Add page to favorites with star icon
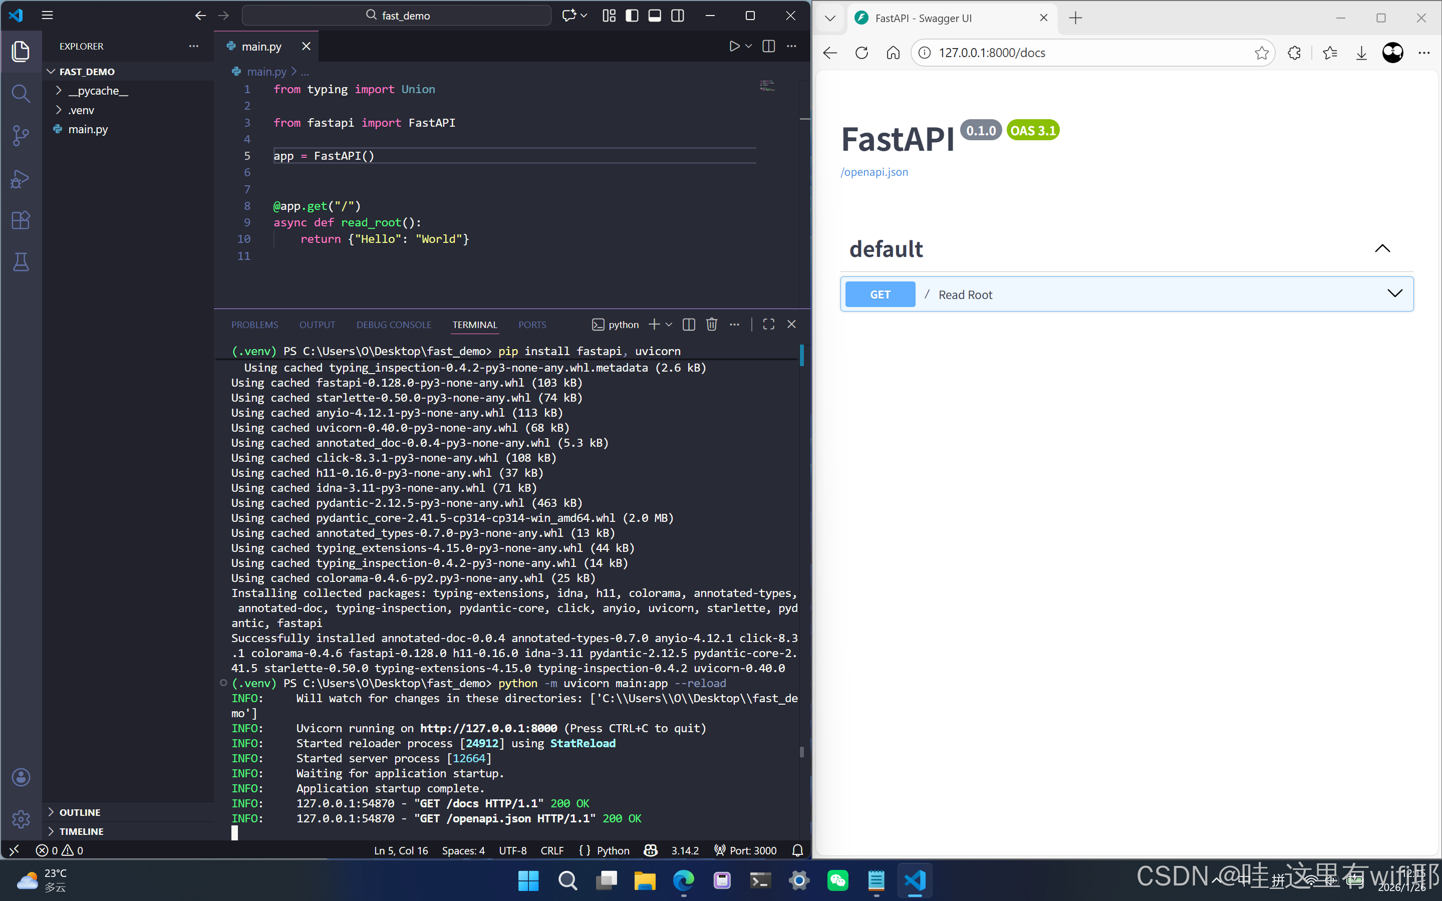This screenshot has height=901, width=1442. click(x=1261, y=53)
